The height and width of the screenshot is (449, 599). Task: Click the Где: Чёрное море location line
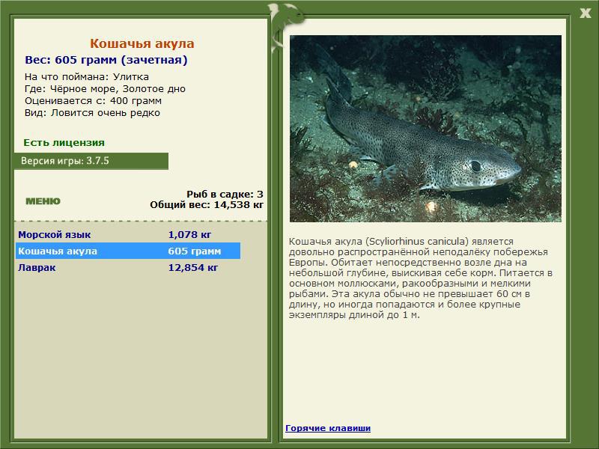105,89
